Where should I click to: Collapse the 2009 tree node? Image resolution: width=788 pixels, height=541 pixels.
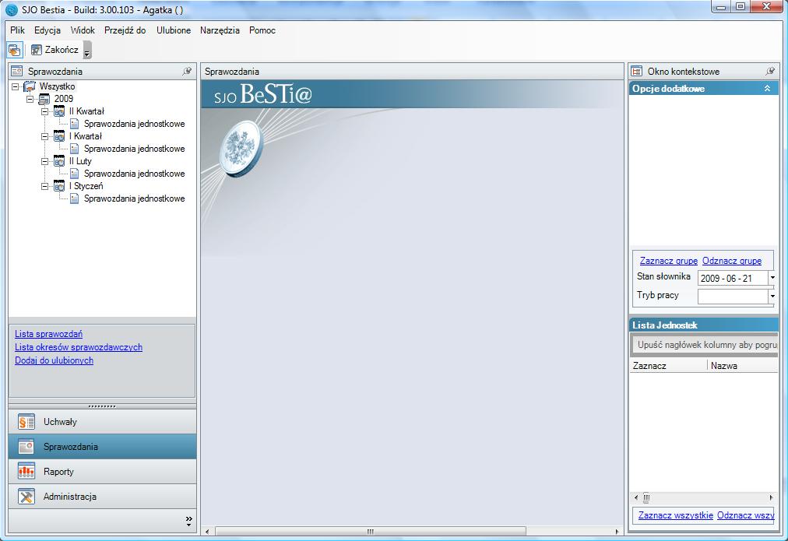30,99
